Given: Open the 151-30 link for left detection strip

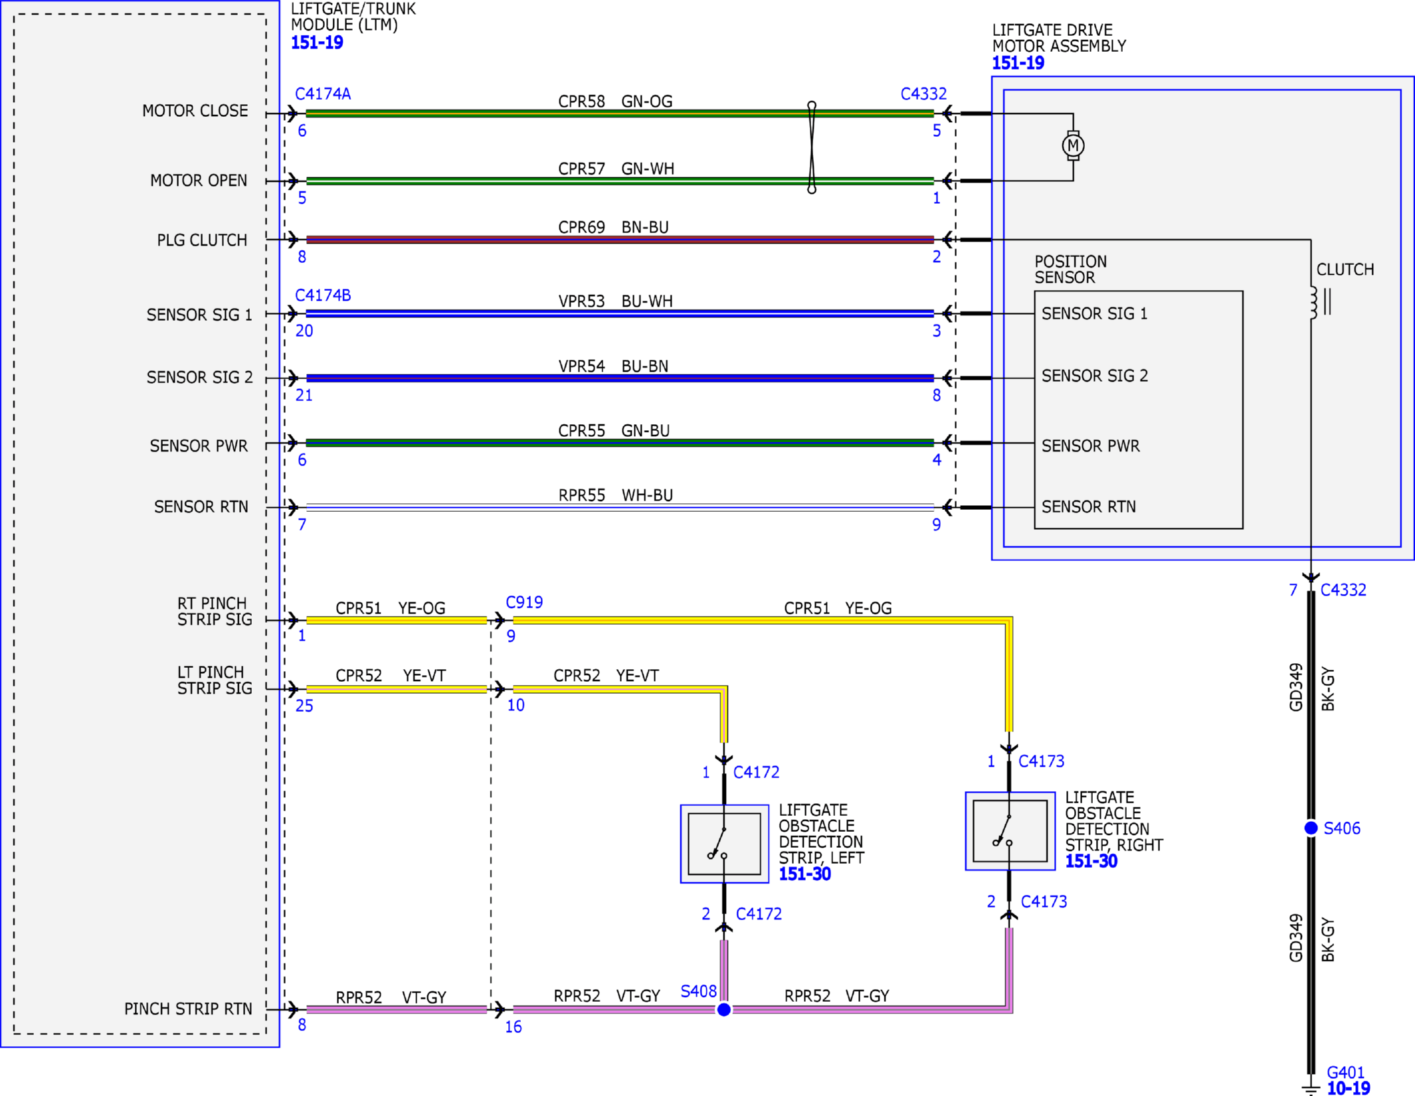Looking at the screenshot, I should coord(804,874).
